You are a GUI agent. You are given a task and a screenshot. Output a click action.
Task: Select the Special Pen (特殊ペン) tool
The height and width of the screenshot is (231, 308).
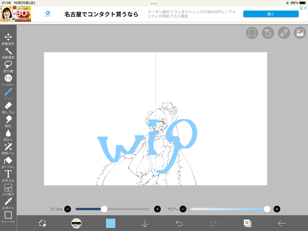[x=8, y=149]
